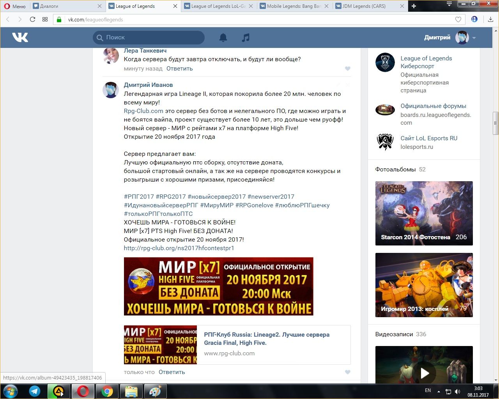
Task: Open the Opera tab list menu
Action: click(449, 4)
